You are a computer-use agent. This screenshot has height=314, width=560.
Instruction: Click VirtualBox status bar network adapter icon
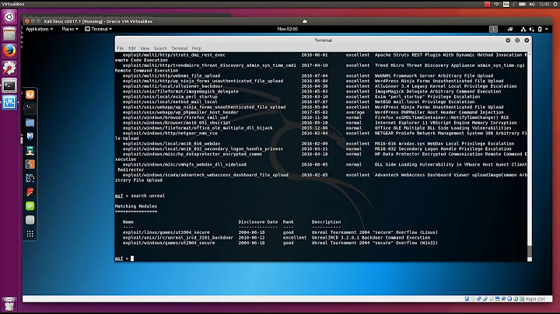[479, 298]
